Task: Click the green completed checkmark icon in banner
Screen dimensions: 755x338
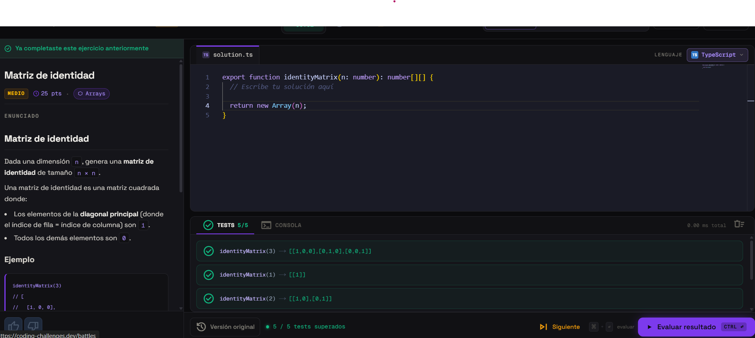Action: coord(8,48)
